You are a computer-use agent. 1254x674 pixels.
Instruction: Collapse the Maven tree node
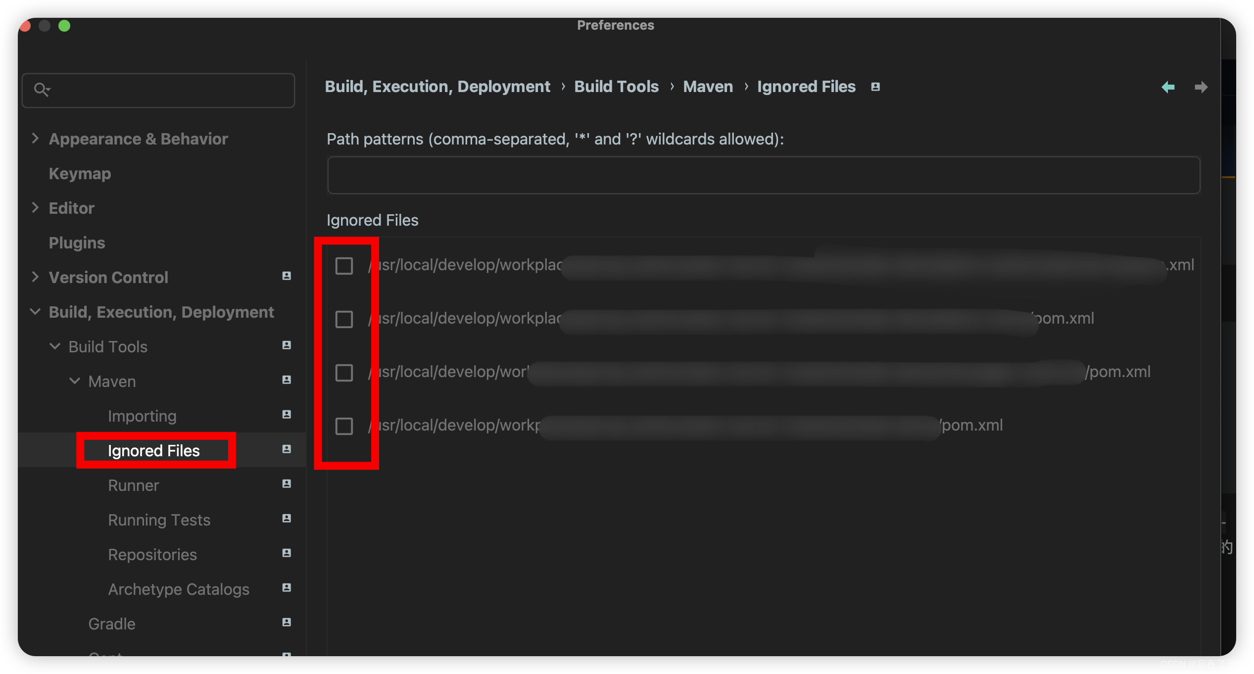[75, 381]
